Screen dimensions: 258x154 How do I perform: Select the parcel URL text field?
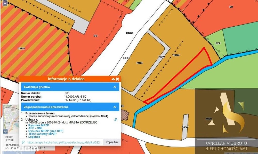pyautogui.click(x=65, y=142)
